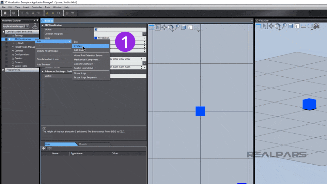Image resolution: width=327 pixels, height=184 pixels.
Task: Click the zoom out magnifier toolbar icon
Action: (33, 13)
